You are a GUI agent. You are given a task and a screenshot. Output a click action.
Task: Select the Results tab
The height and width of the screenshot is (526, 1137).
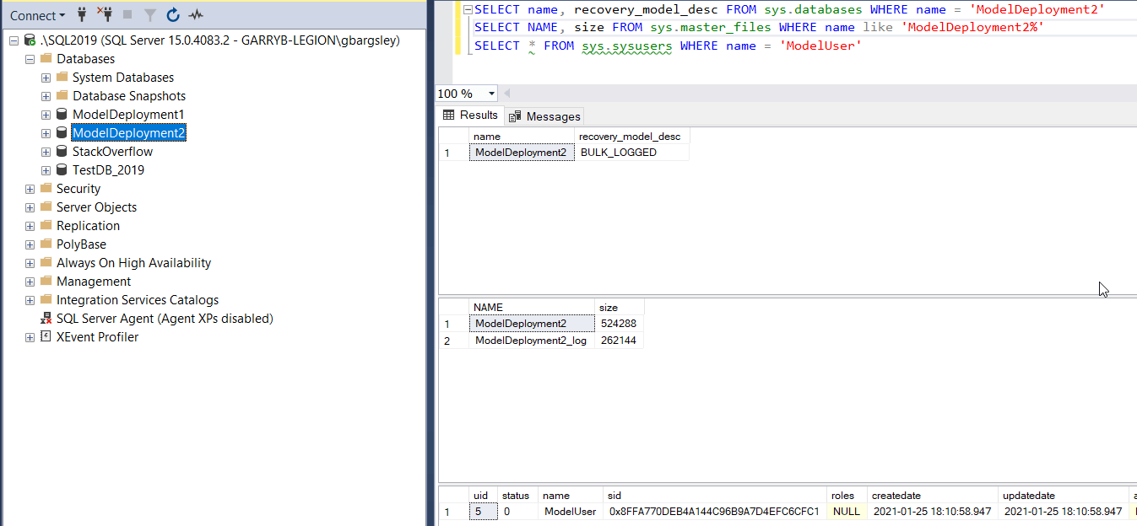pyautogui.click(x=471, y=115)
